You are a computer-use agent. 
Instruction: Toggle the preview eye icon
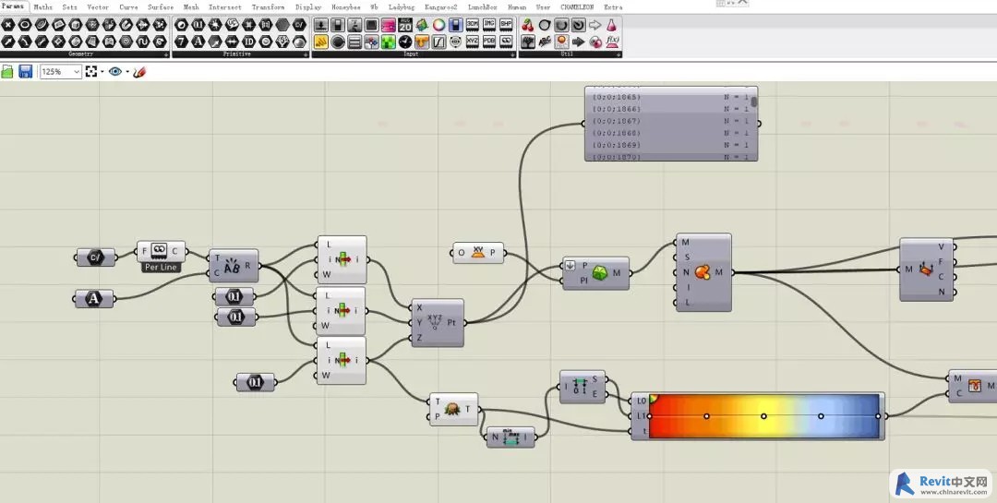coord(114,72)
